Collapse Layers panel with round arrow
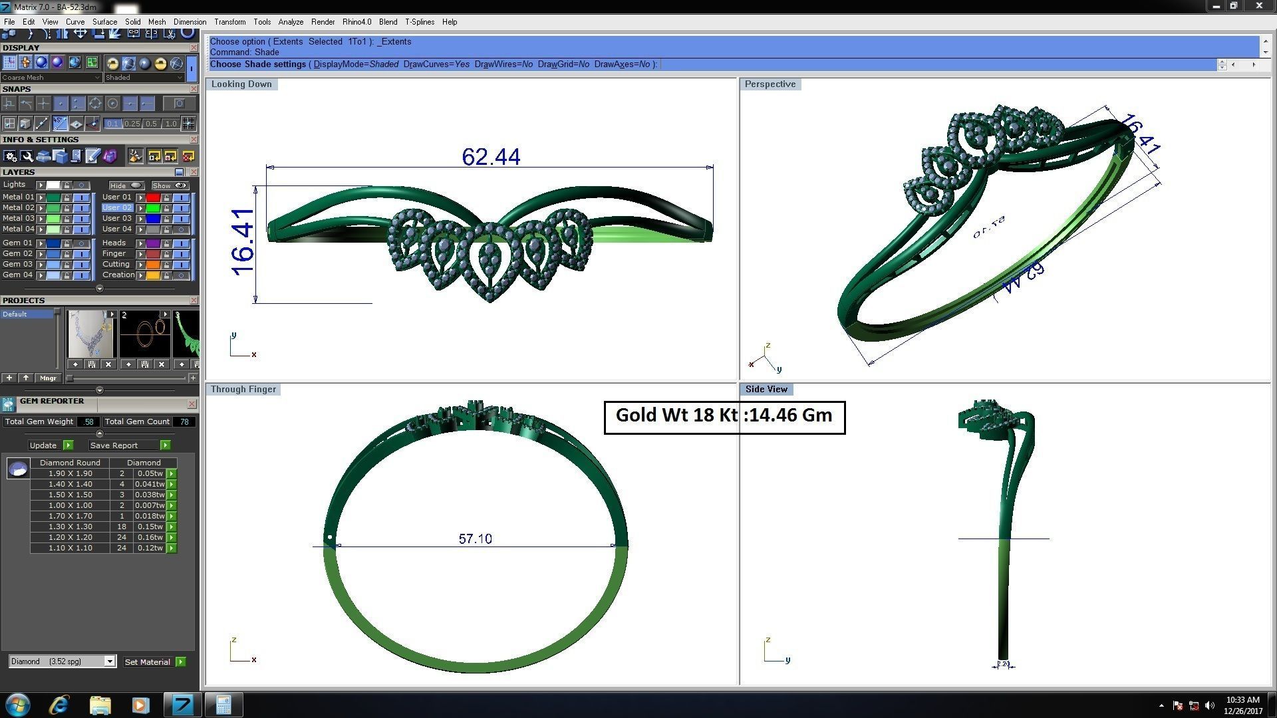This screenshot has height=718, width=1277. (x=100, y=289)
